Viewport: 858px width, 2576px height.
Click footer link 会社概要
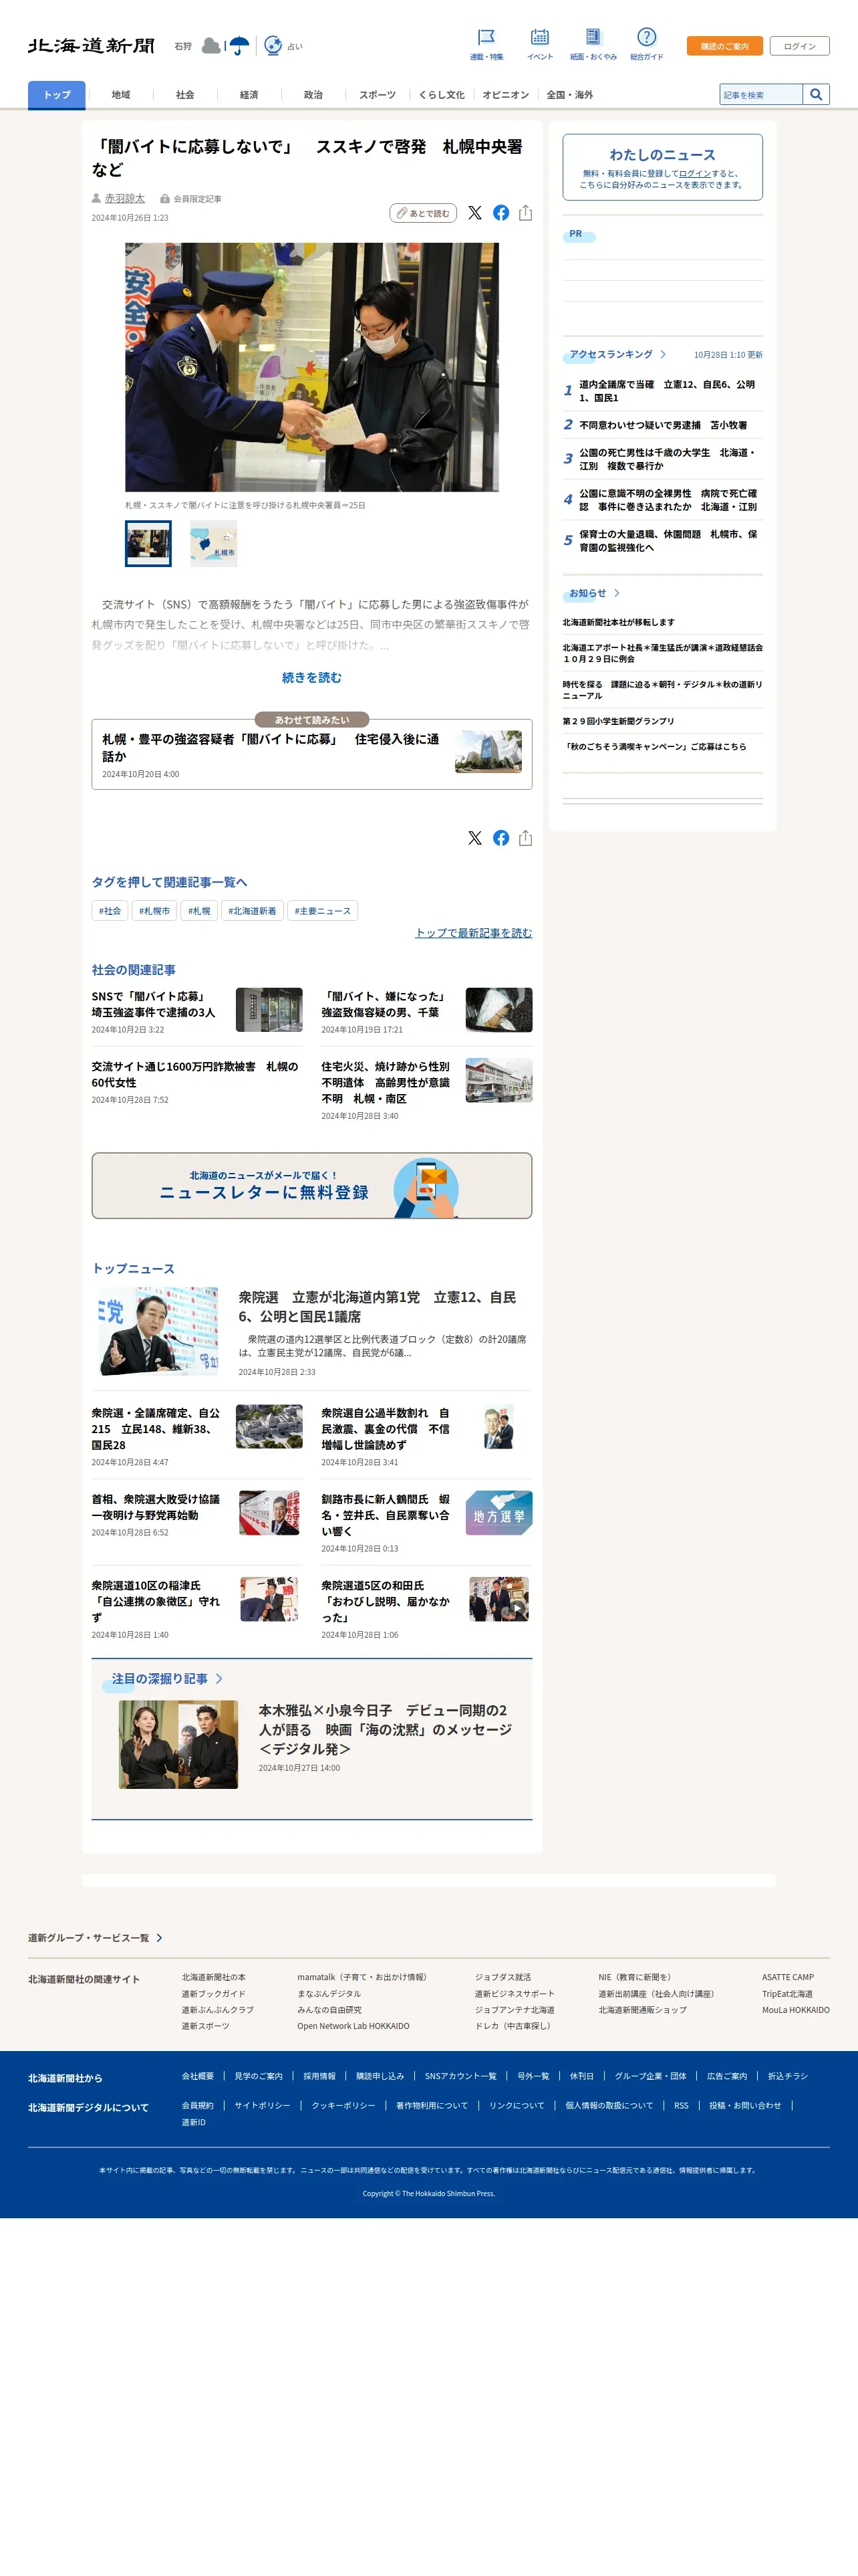click(x=198, y=2076)
